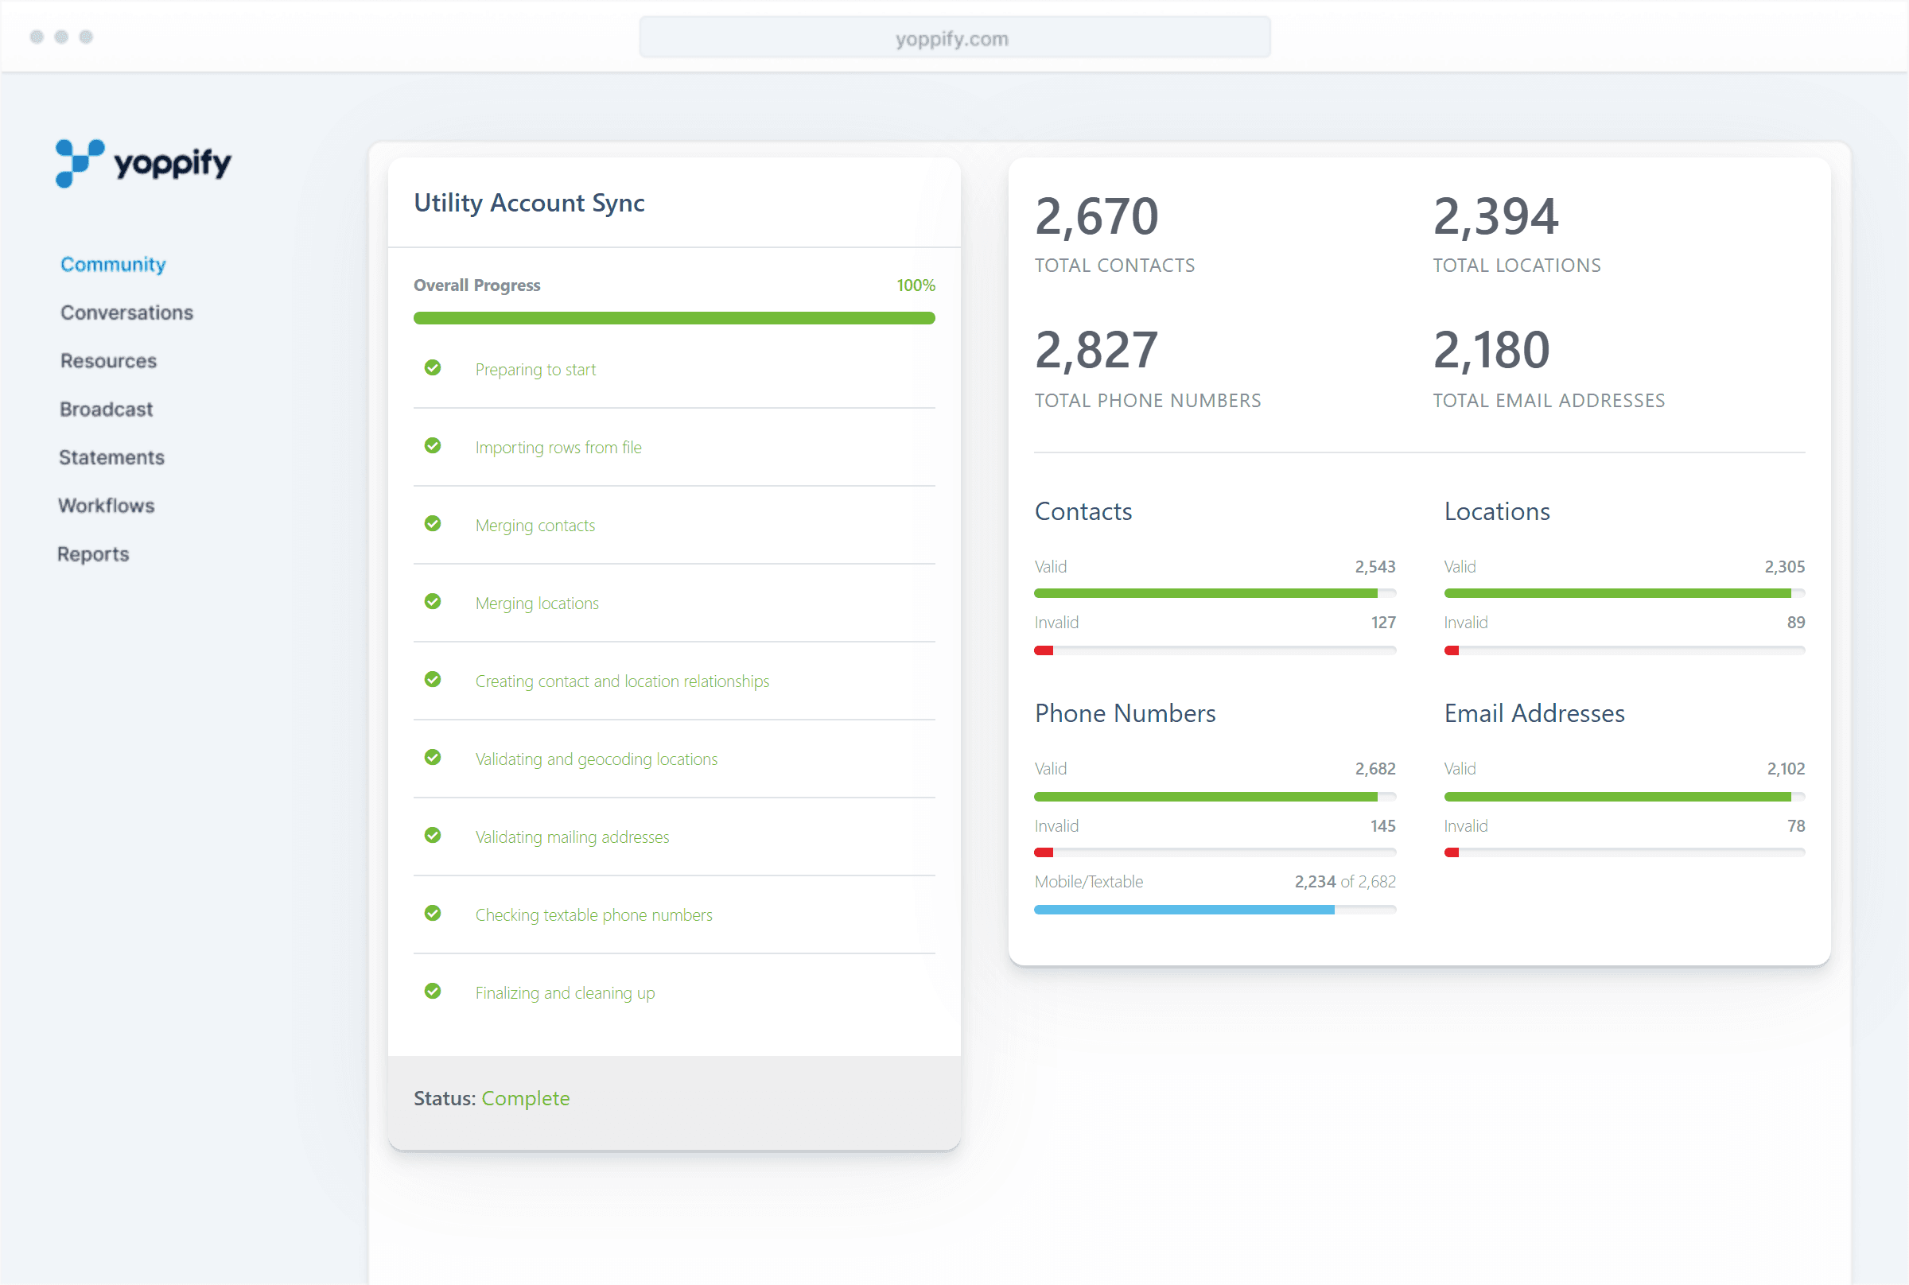This screenshot has height=1285, width=1909.
Task: Click the Merging contacts checkmark icon
Action: click(433, 524)
